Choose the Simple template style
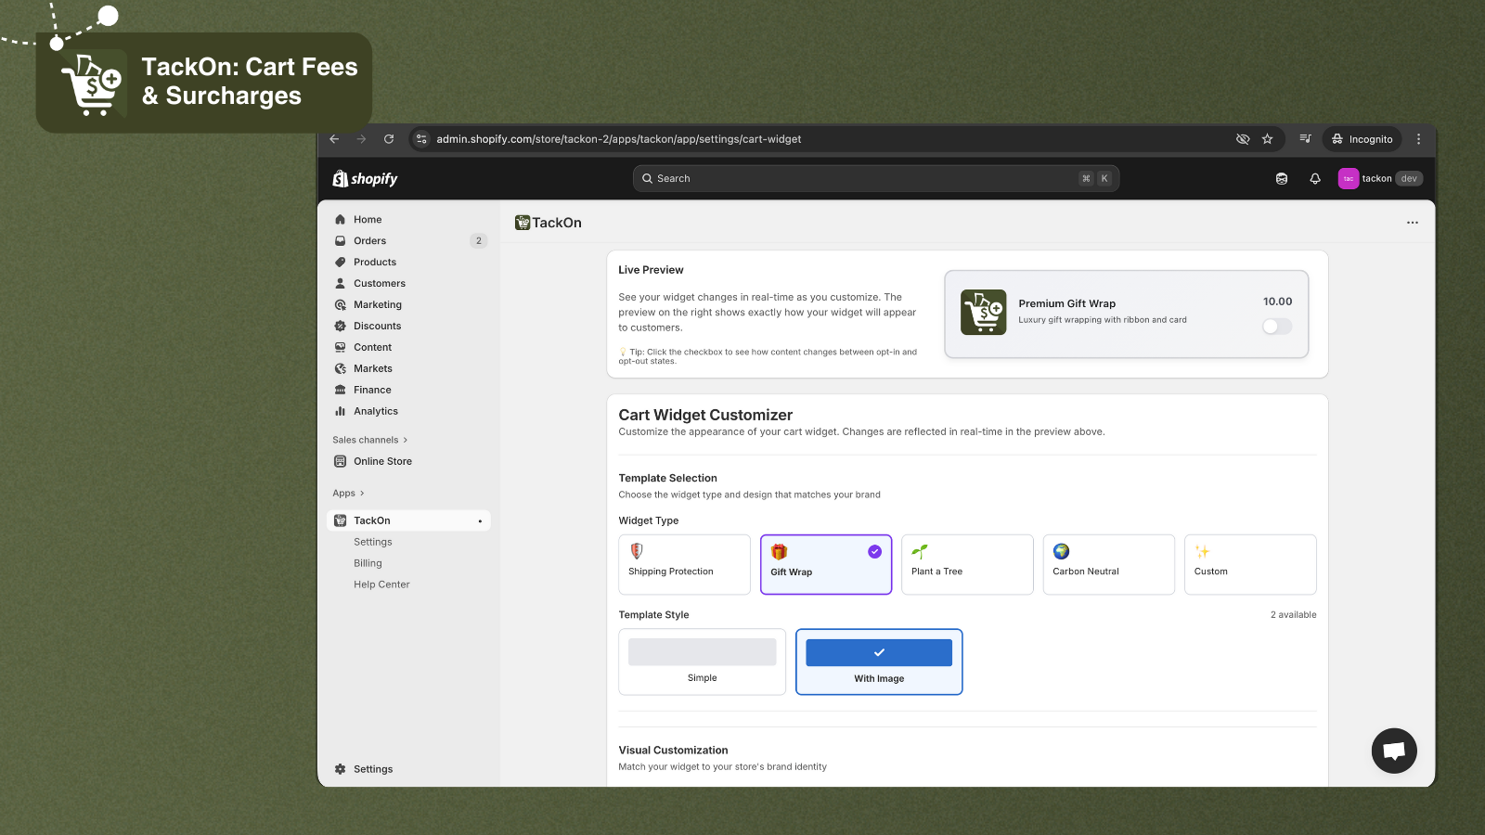The width and height of the screenshot is (1485, 835). tap(703, 662)
